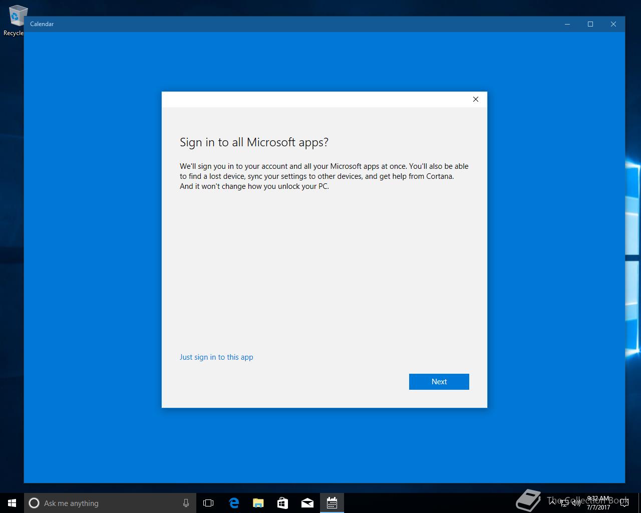Screen dimensions: 641x513
Task: Close the Calendar window
Action: coord(613,24)
